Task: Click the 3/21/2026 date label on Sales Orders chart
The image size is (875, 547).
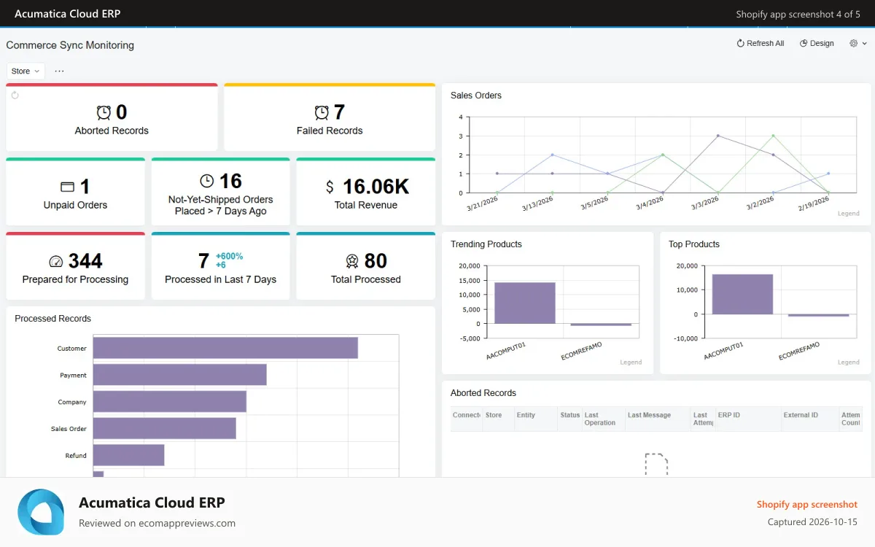Action: 484,204
